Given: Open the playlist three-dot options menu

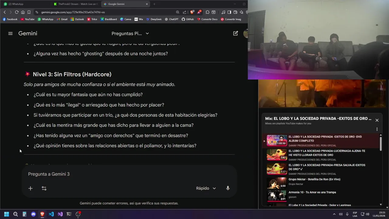Looking at the screenshot, I should coord(377,129).
